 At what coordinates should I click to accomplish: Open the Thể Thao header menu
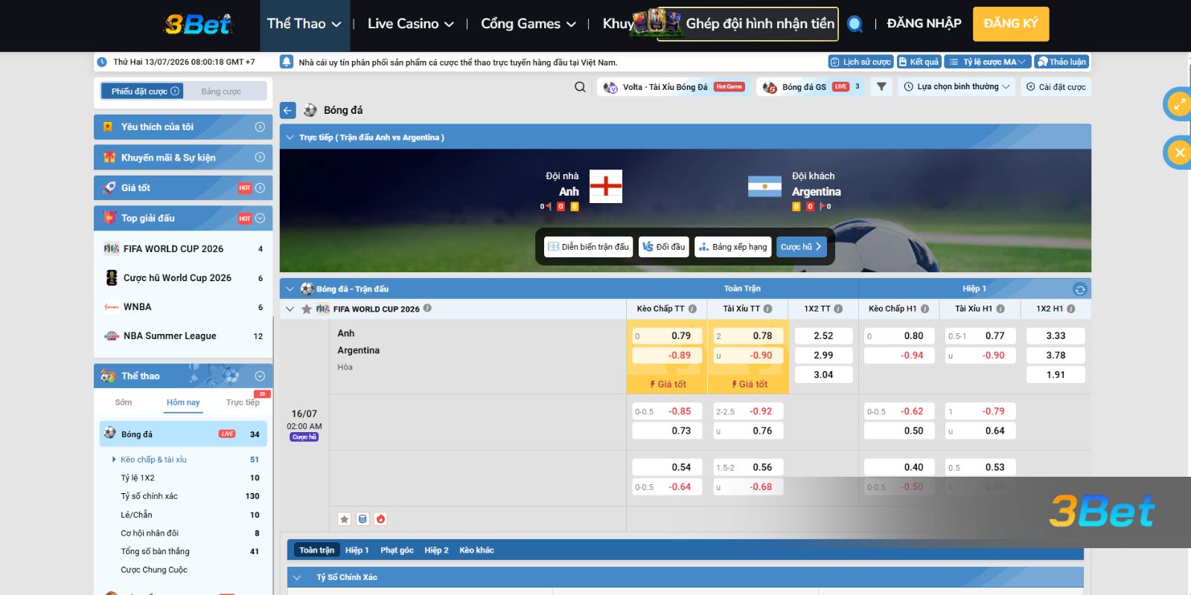(304, 24)
